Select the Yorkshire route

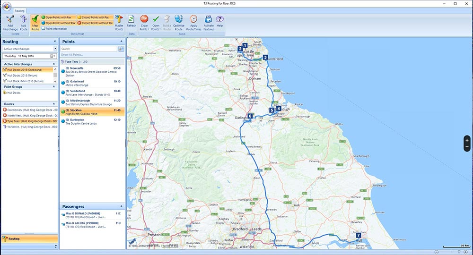click(29, 127)
